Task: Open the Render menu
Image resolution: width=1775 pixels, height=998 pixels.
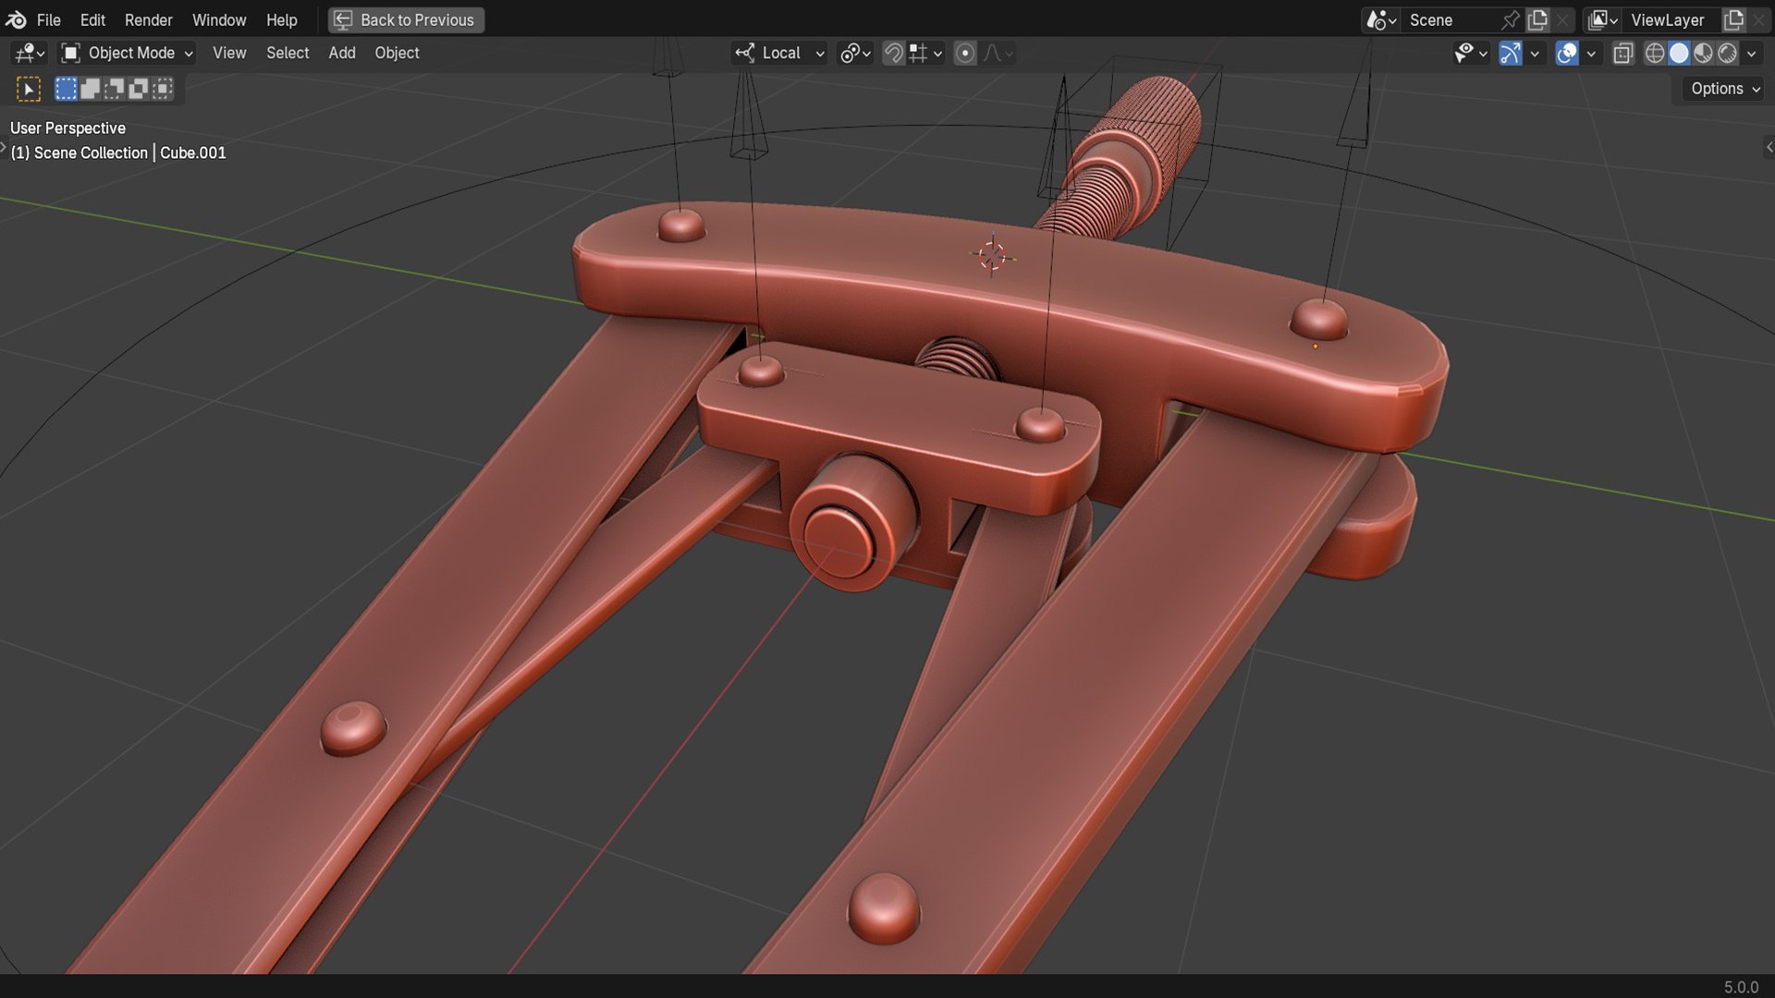Action: (149, 20)
